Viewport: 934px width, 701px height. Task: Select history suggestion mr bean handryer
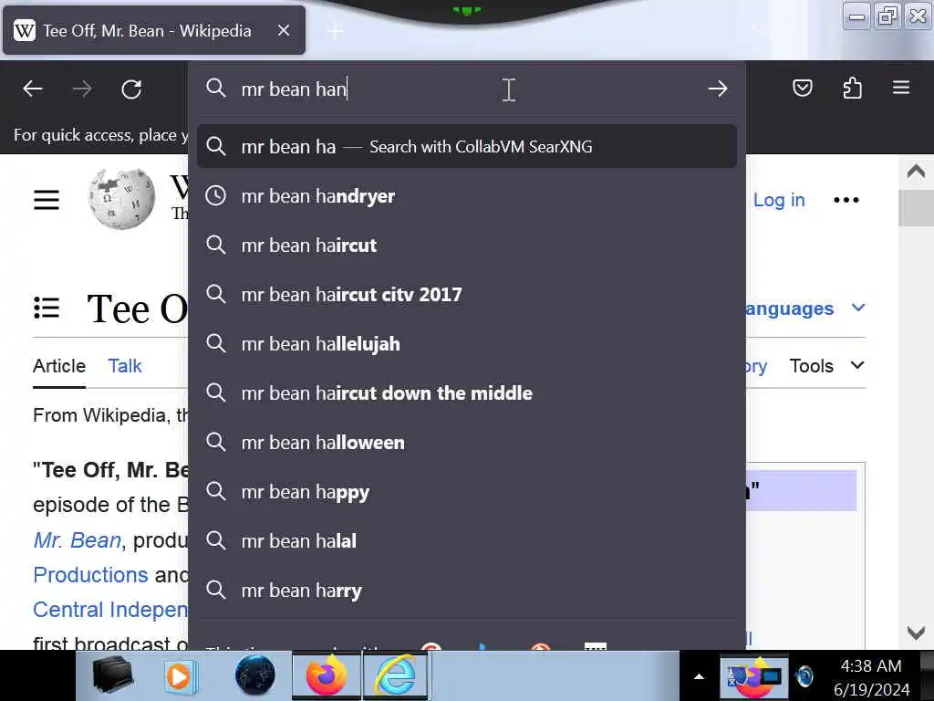[467, 196]
